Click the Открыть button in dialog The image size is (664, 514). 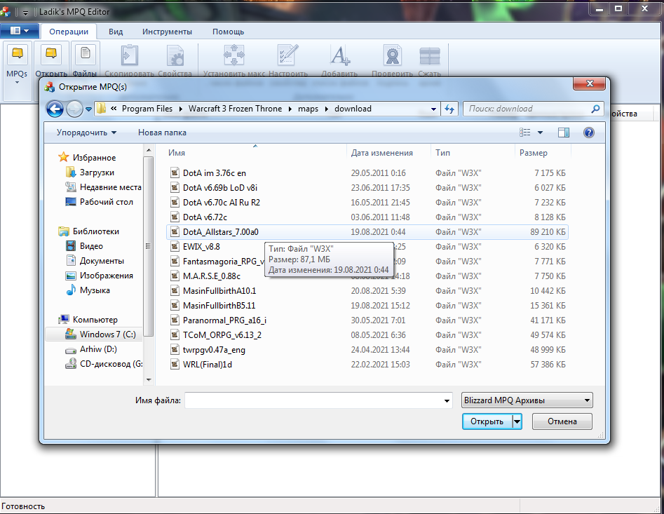[x=487, y=421]
